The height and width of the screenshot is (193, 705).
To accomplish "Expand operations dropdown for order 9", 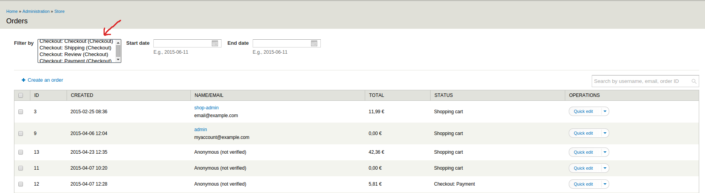I will tap(605, 133).
